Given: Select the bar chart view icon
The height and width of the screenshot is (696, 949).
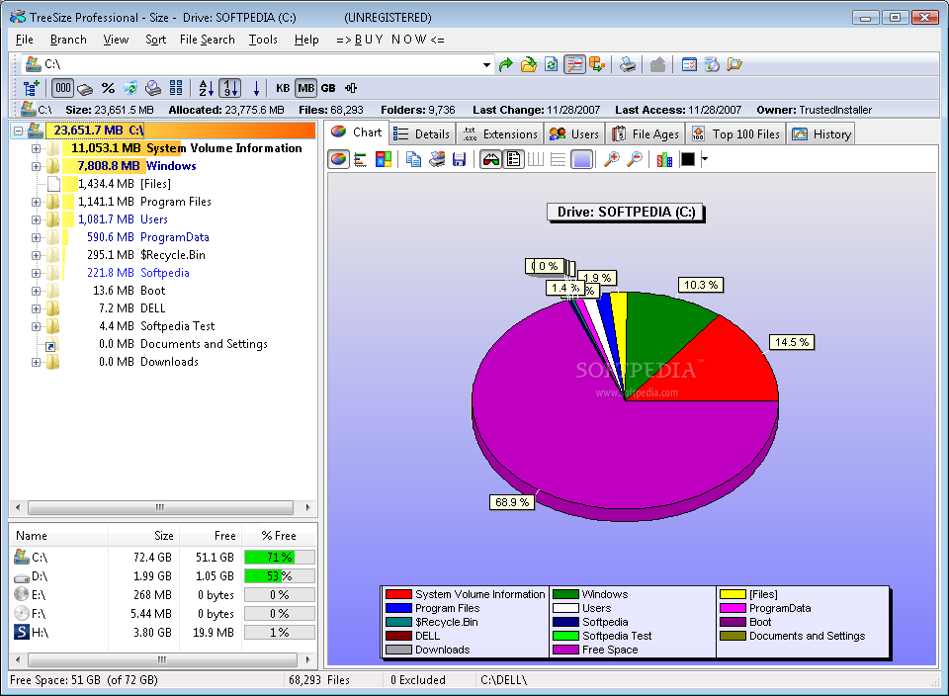Looking at the screenshot, I should point(361,159).
